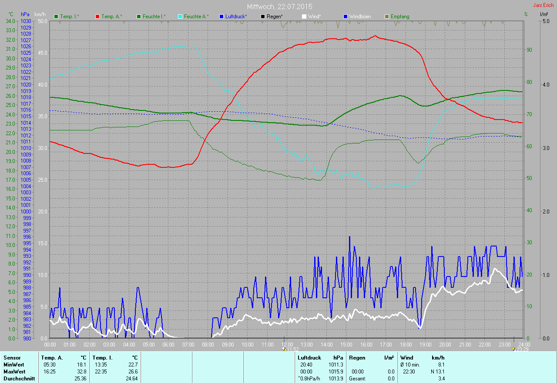Click the Mittwoch, 22.07.2015 chart title
Viewport: 557px width, 383px height.
[x=279, y=7]
